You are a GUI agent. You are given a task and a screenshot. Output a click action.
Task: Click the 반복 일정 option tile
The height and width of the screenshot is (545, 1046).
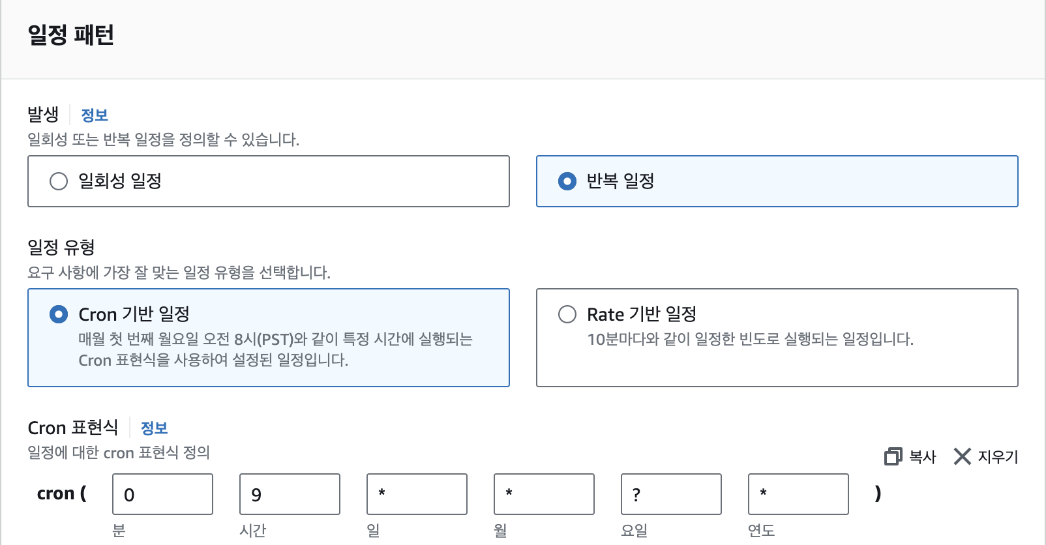click(x=777, y=181)
